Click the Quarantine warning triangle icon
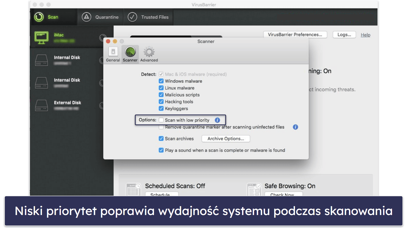The width and height of the screenshot is (407, 228). [x=87, y=17]
